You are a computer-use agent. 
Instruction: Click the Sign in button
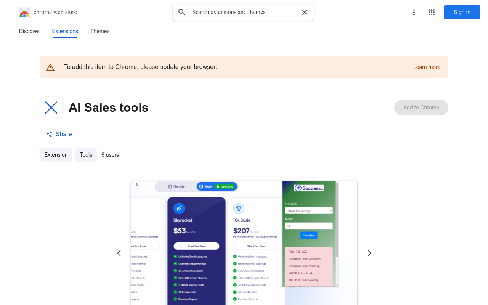pos(462,12)
